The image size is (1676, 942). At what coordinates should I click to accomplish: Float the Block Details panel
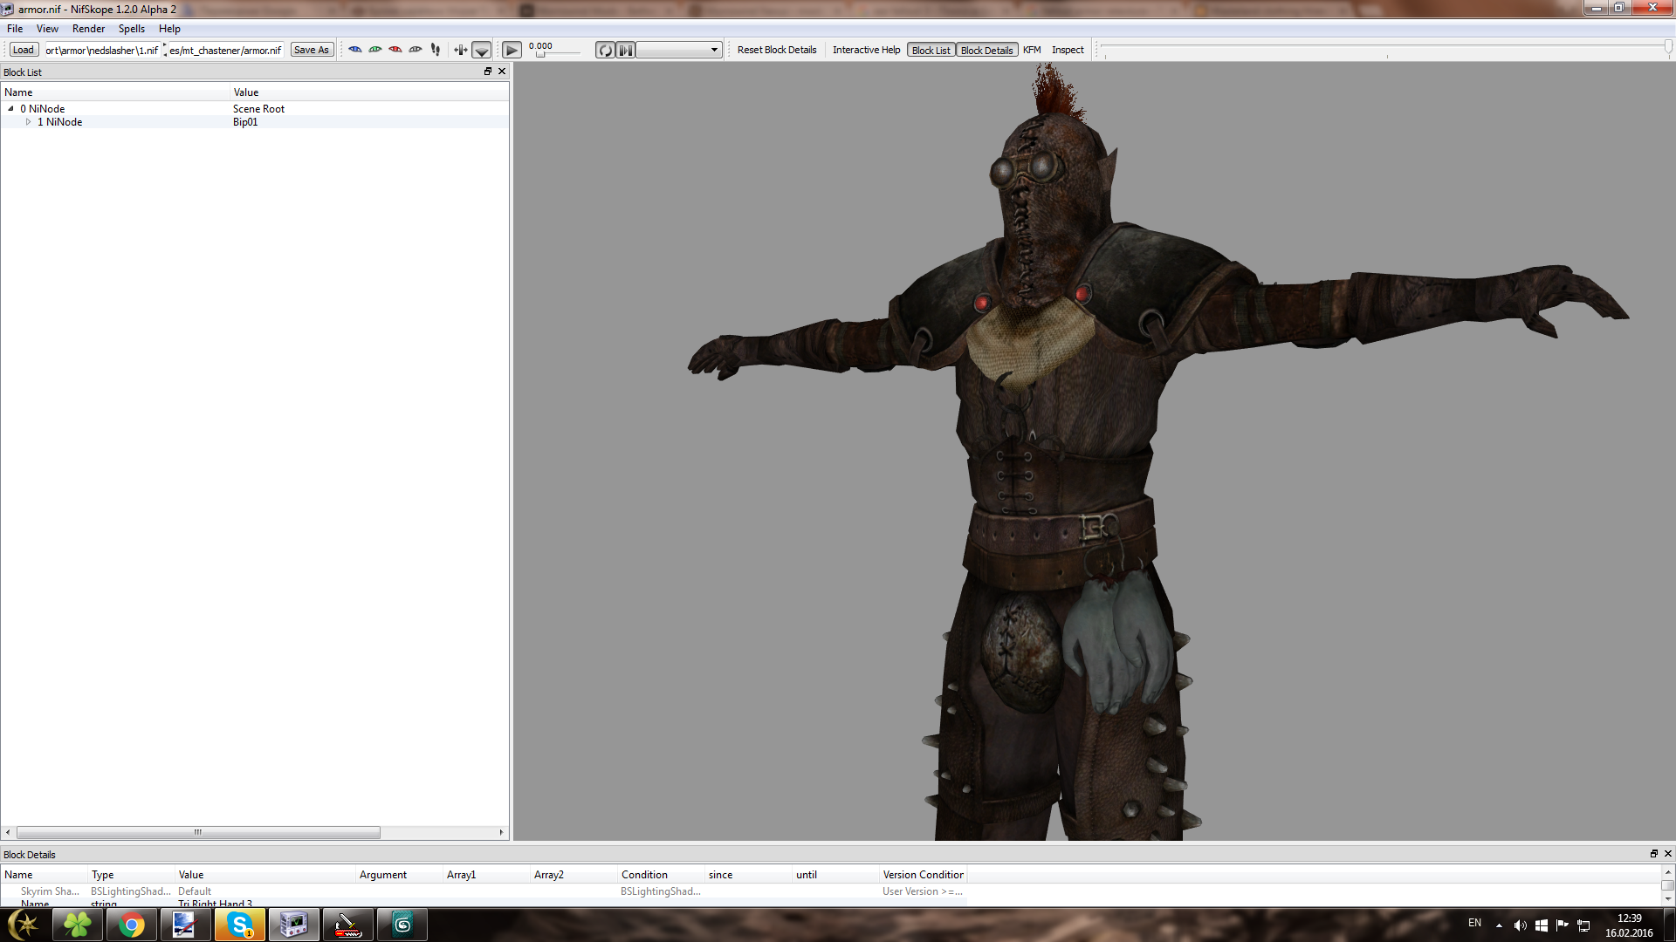pos(1653,854)
